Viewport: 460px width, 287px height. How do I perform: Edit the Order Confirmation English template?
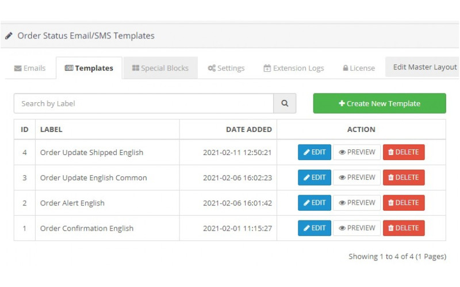315,228
